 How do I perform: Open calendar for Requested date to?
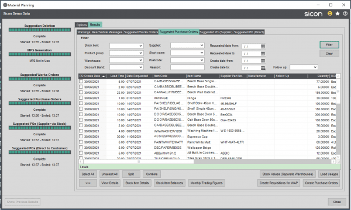[x=263, y=54]
